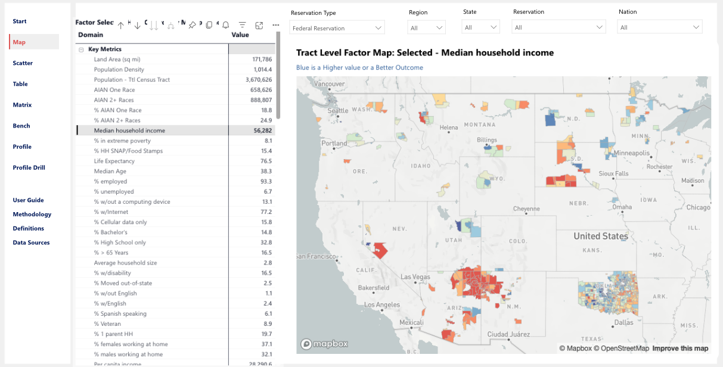Go to the Start page

point(20,21)
